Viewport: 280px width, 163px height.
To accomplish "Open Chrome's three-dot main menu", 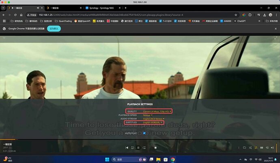I will pyautogui.click(x=276, y=15).
